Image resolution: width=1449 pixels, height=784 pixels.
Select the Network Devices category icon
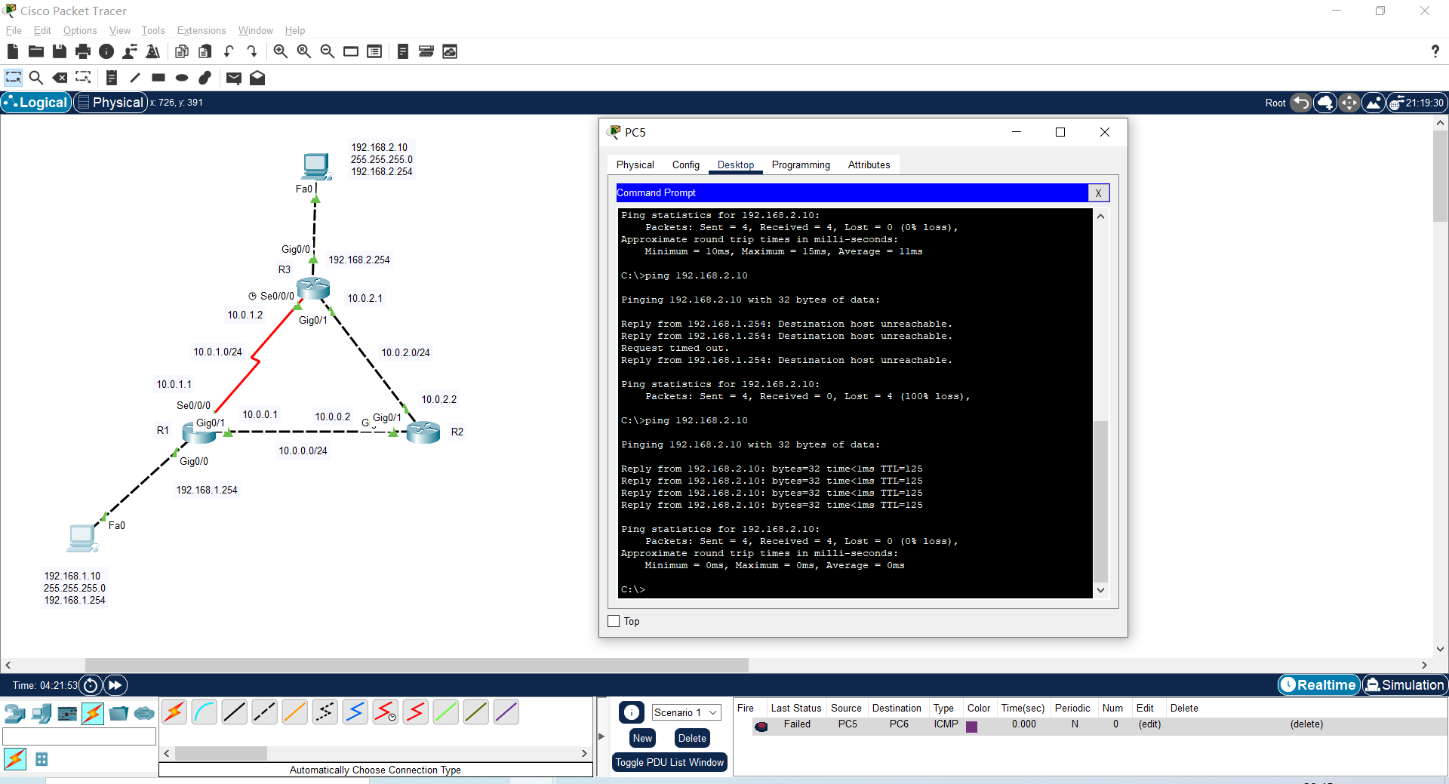coord(15,713)
